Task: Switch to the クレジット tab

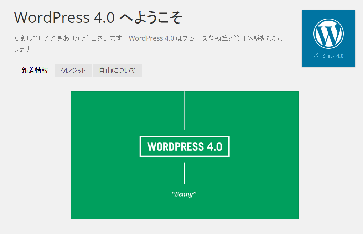Action: pos(73,71)
